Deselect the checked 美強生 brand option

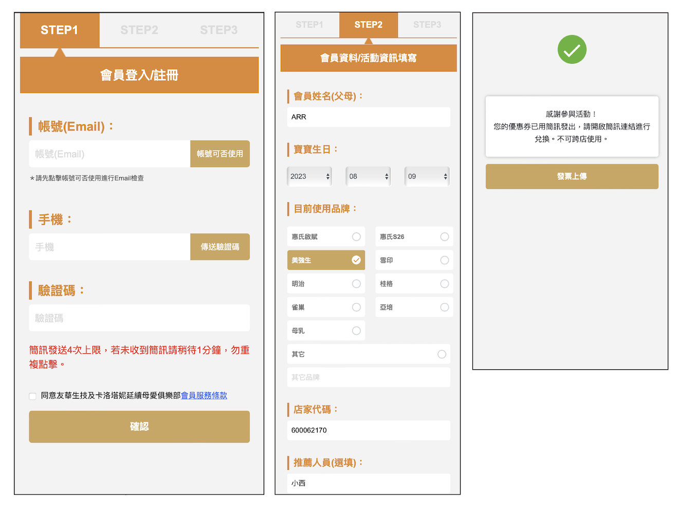pos(356,260)
